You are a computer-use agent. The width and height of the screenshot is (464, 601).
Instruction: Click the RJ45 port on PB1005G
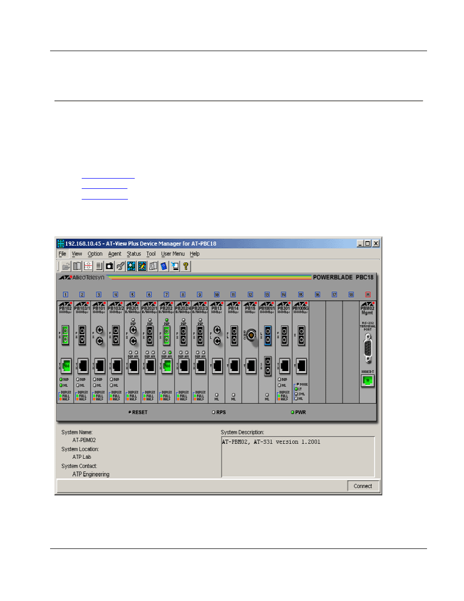(301, 365)
